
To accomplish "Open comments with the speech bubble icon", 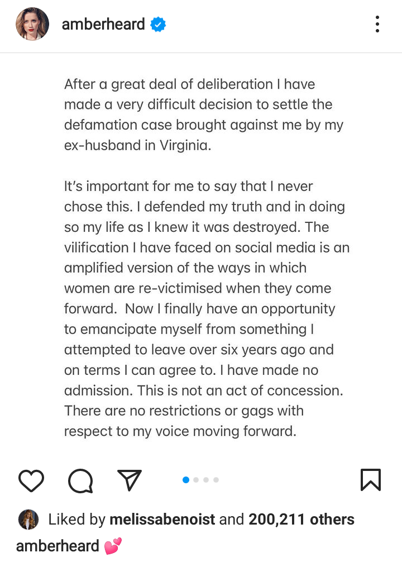I will 80,480.
